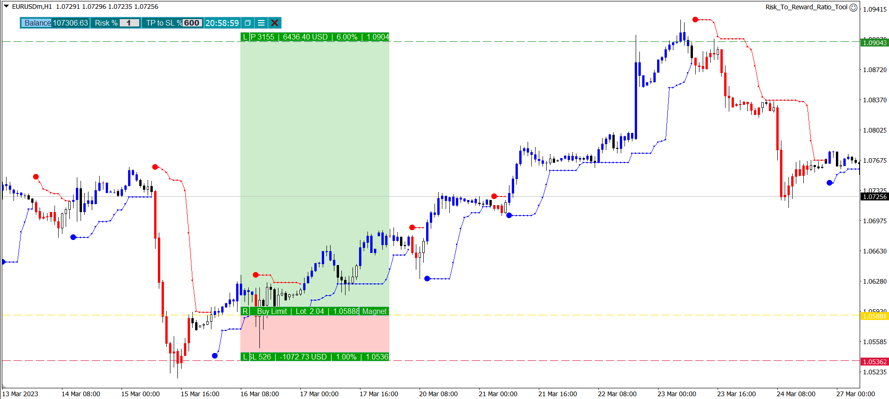Click the 20:58:59 timer display

point(222,23)
